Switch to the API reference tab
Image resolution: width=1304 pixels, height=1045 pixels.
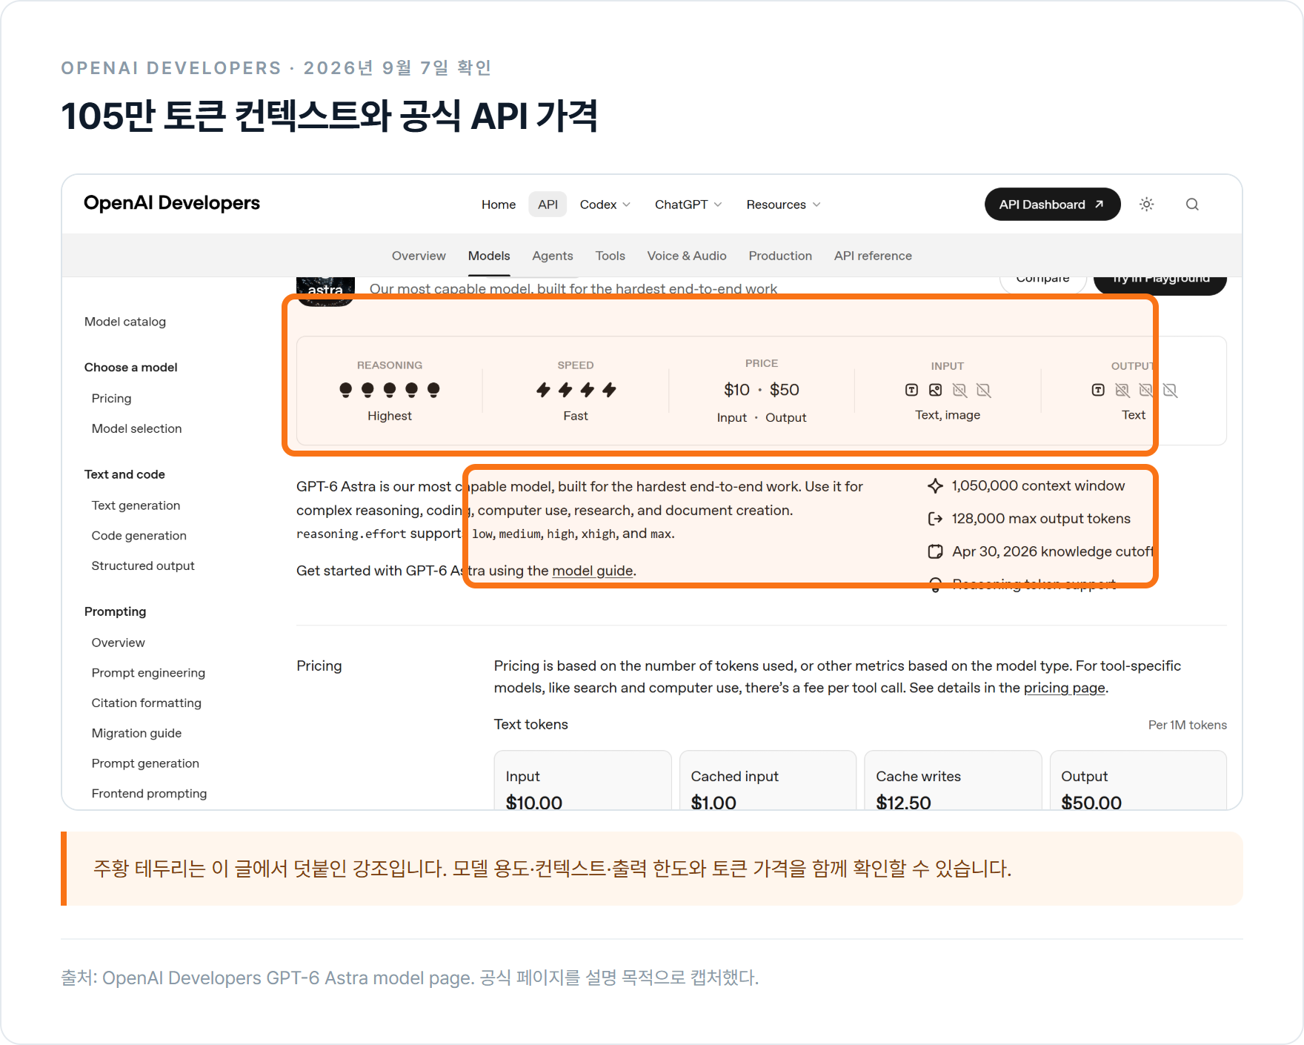(873, 256)
